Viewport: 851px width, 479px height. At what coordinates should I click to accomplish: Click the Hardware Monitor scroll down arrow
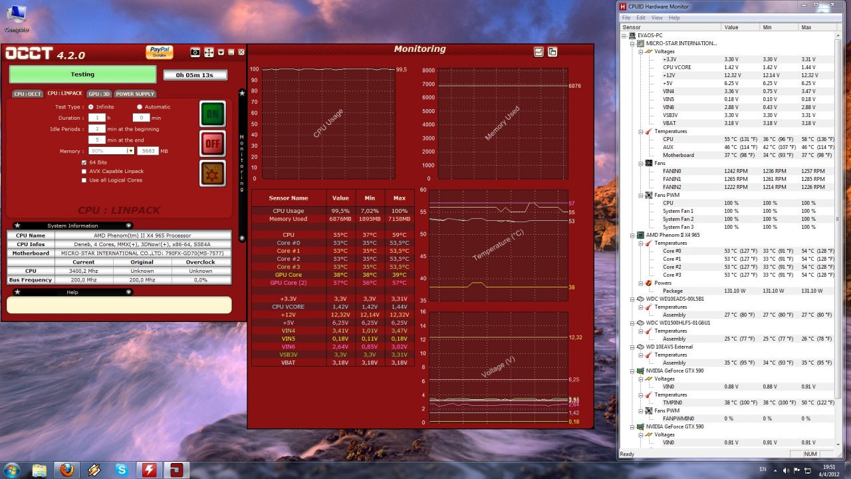tap(839, 445)
